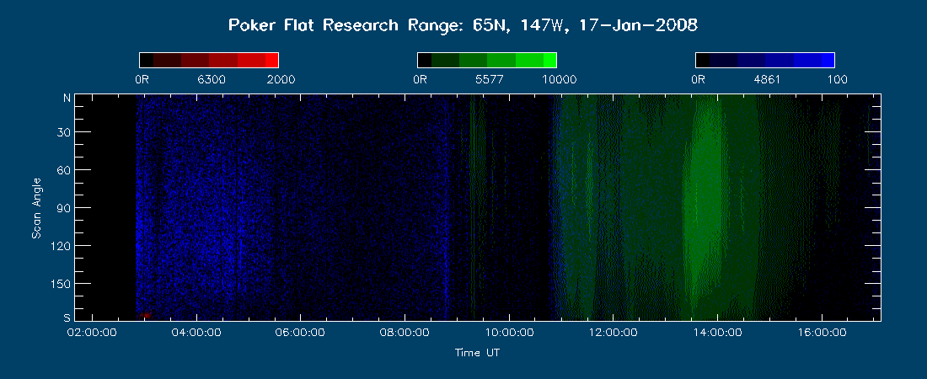Screen dimensions: 927x379
Task: Click the '0R' label under the green scale
Action: pos(420,80)
